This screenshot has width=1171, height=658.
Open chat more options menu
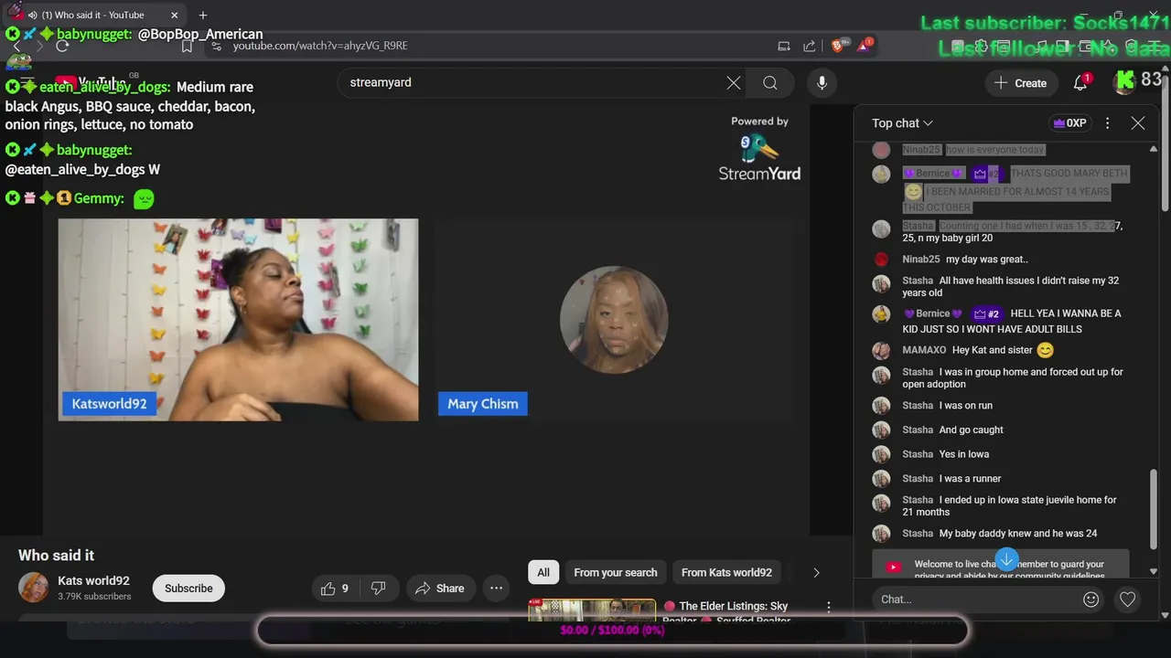pyautogui.click(x=1107, y=123)
